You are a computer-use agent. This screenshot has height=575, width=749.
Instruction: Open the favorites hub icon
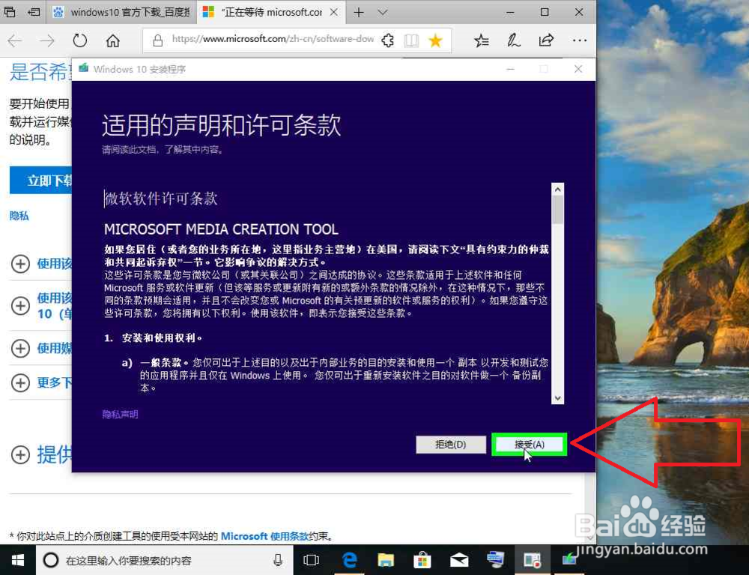coord(481,40)
